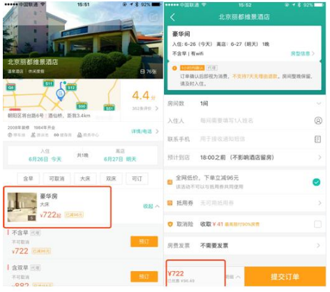Select the 可取消 filter tab
This screenshot has width=330, height=292.
[x=57, y=178]
